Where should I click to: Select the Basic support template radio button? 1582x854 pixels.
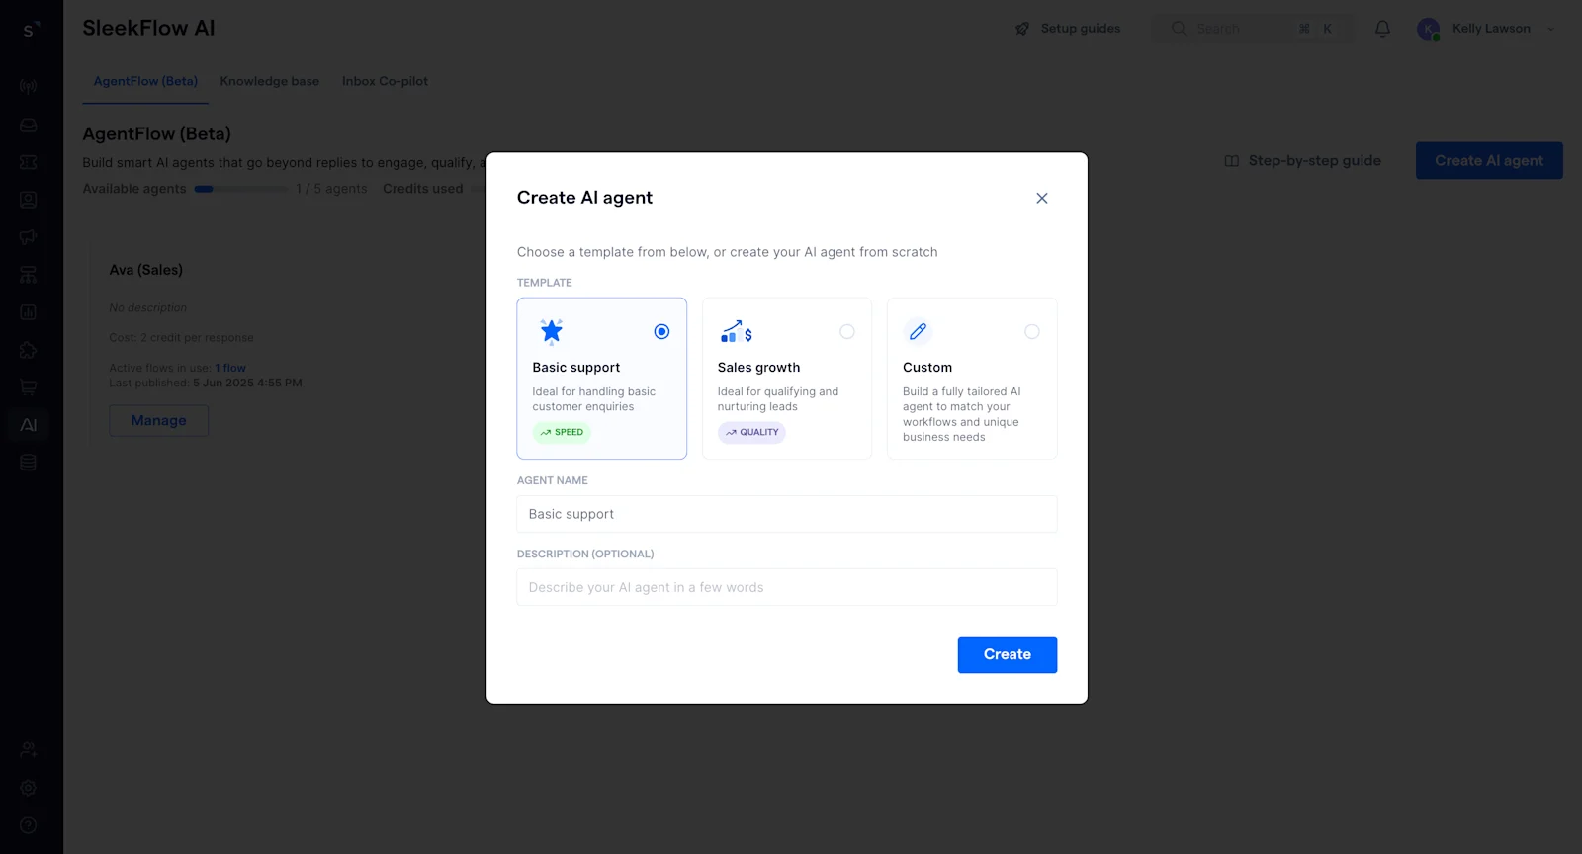click(x=661, y=332)
